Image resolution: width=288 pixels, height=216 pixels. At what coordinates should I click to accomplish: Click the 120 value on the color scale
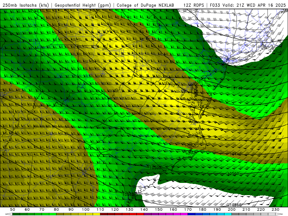tap(115, 210)
